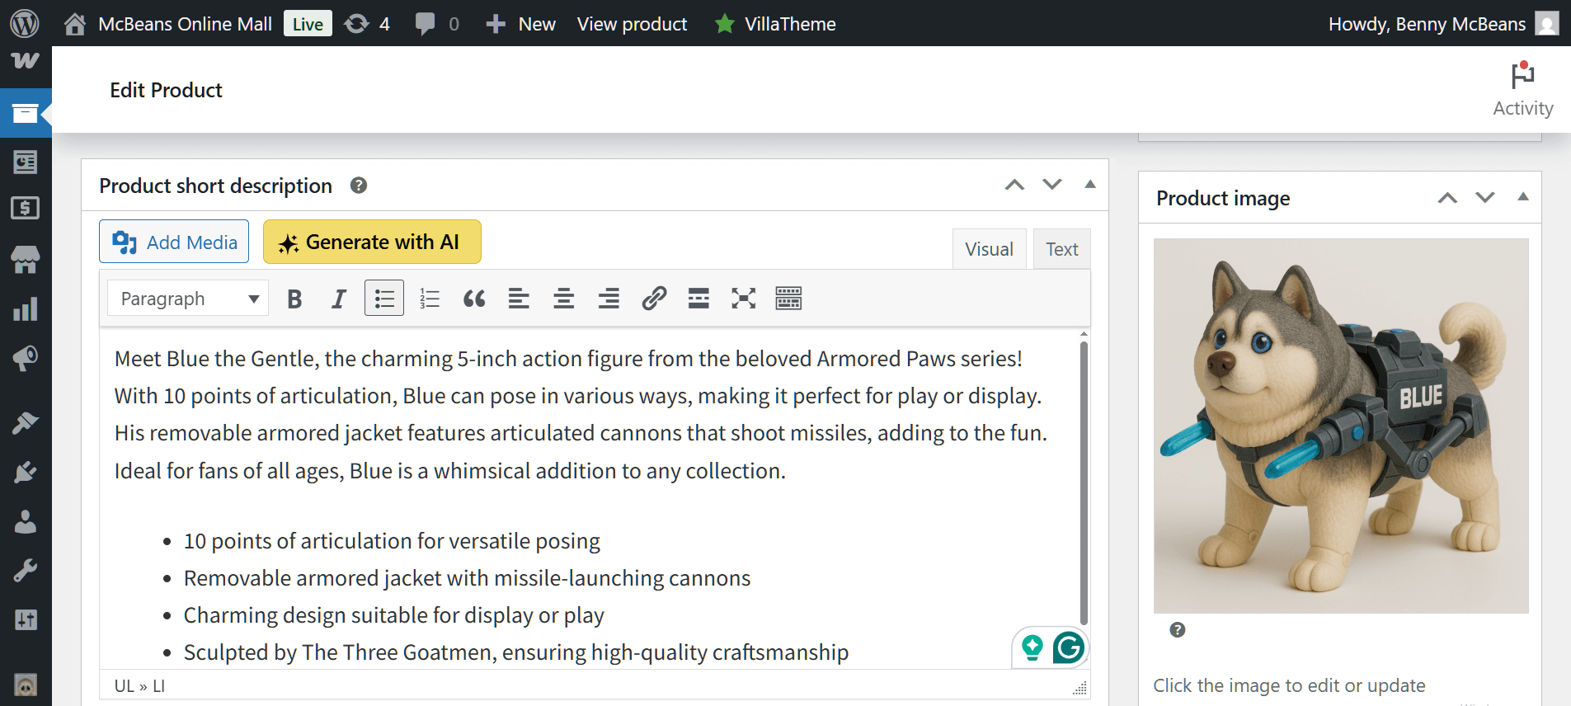The width and height of the screenshot is (1571, 706).
Task: Apply italic formatting
Action: point(339,299)
